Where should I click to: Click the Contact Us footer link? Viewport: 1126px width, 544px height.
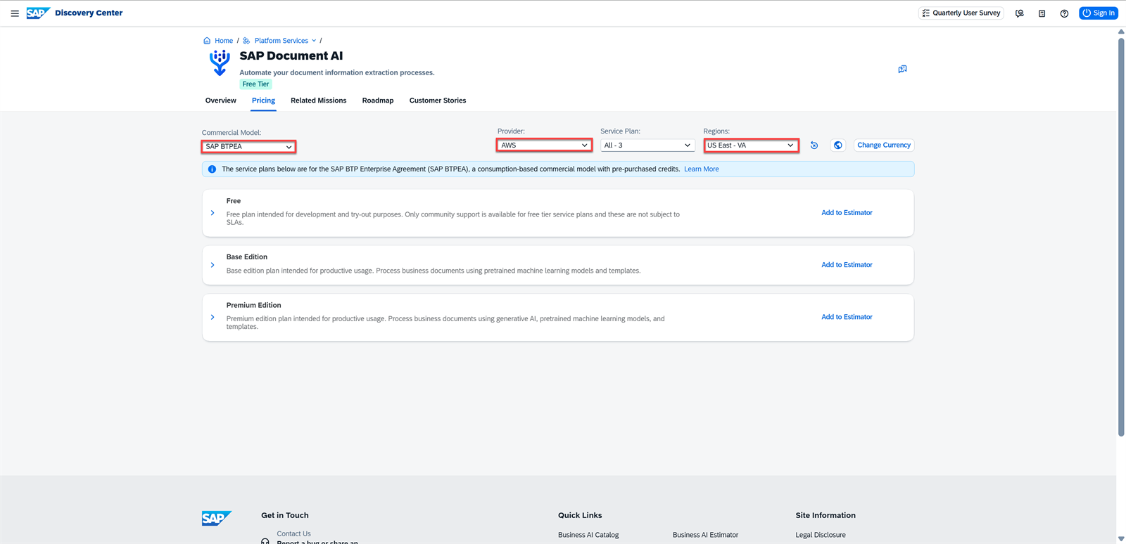pyautogui.click(x=293, y=534)
